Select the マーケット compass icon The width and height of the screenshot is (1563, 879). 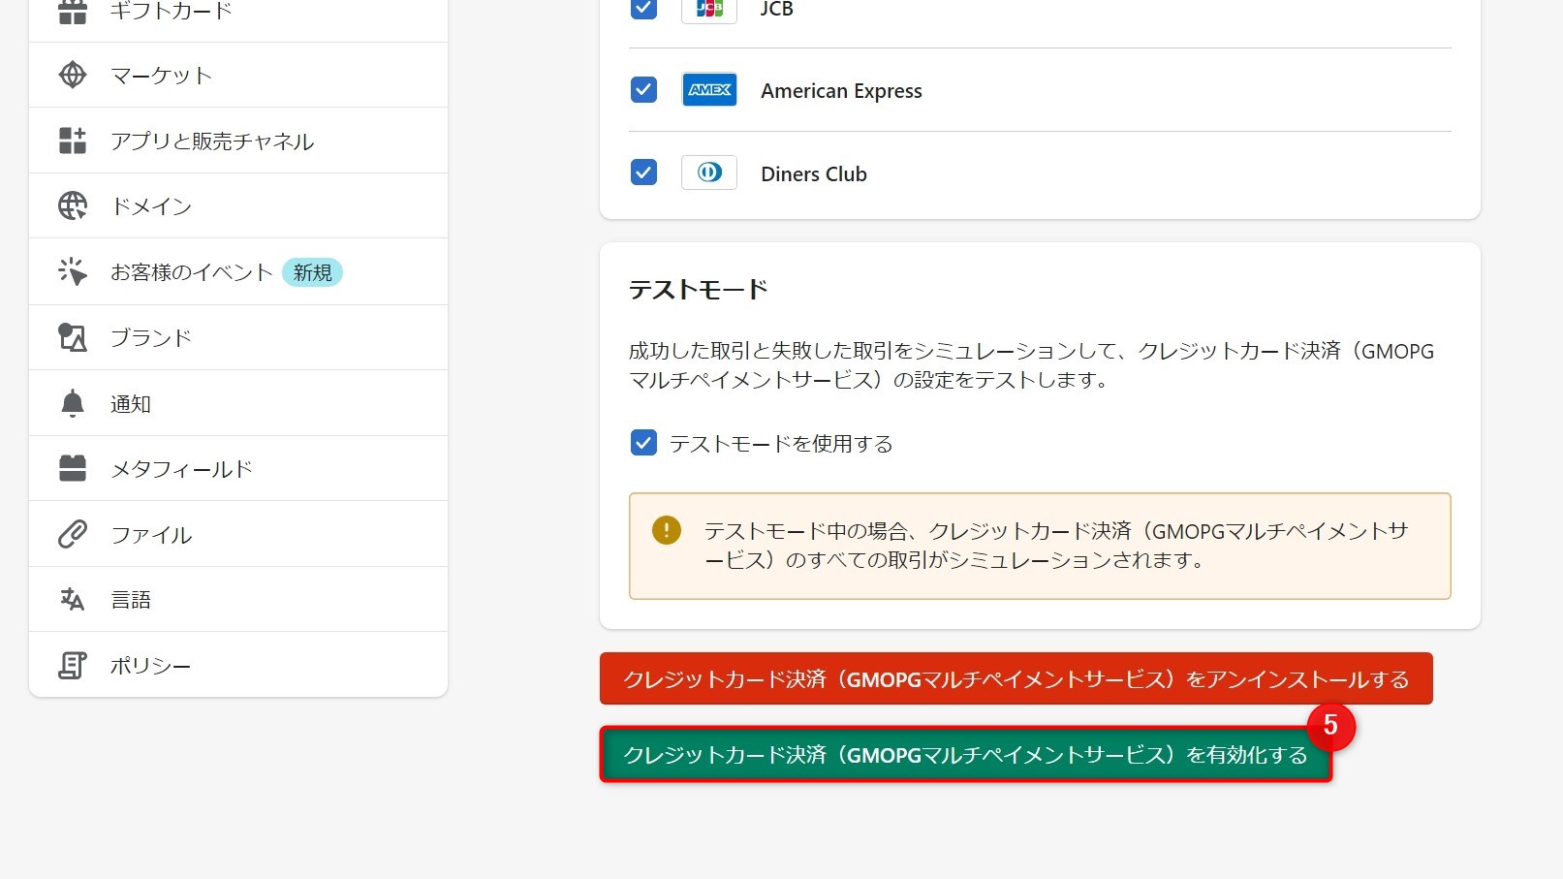[72, 75]
